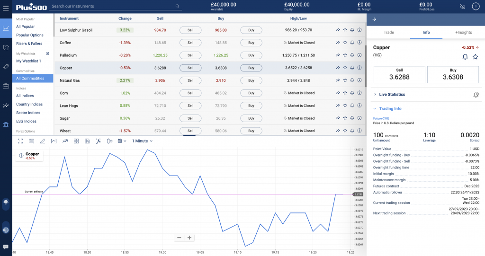Switch to the +Insights tab
This screenshot has height=256, width=485.
463,32
